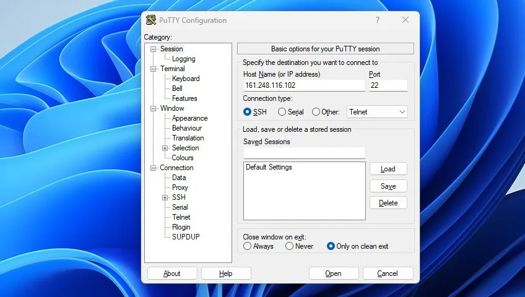Open Serial settings in category tree
The image size is (525, 297).
click(x=180, y=207)
